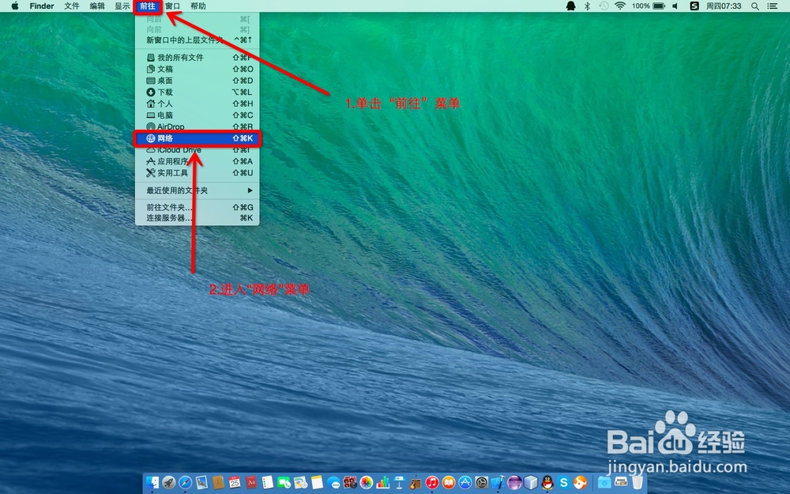This screenshot has height=494, width=790.
Task: Click the volume speaker icon
Action: click(x=675, y=6)
